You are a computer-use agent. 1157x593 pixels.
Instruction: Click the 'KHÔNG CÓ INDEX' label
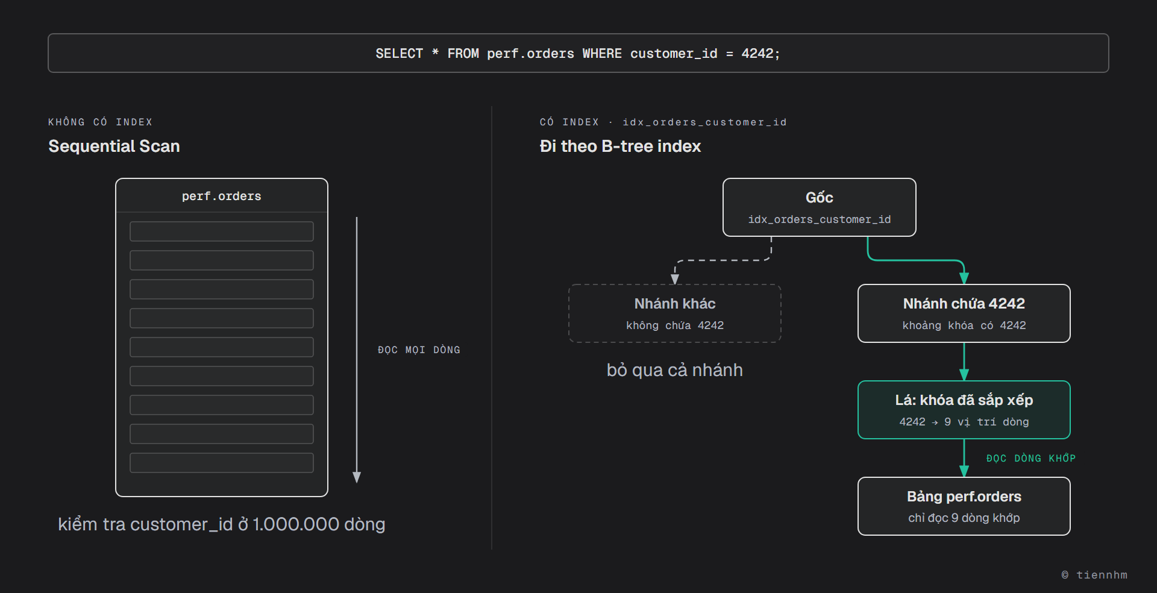click(x=100, y=122)
